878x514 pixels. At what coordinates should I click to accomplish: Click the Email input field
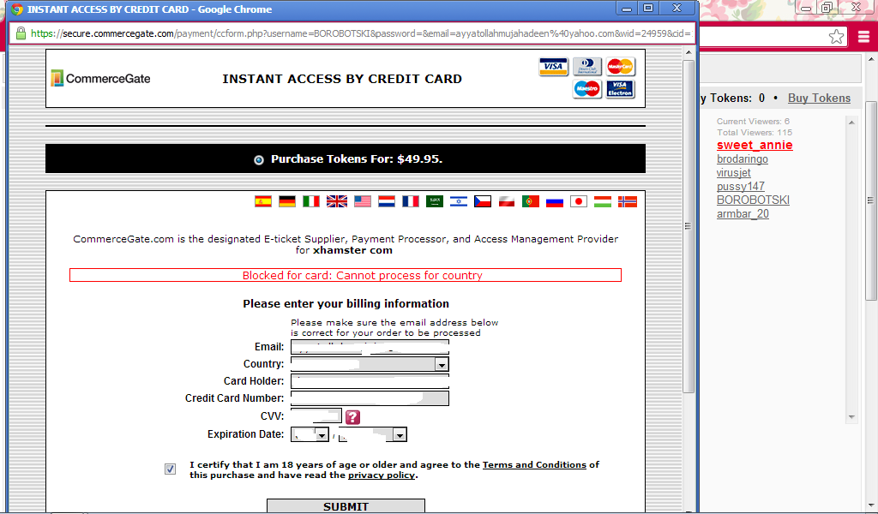tap(370, 347)
